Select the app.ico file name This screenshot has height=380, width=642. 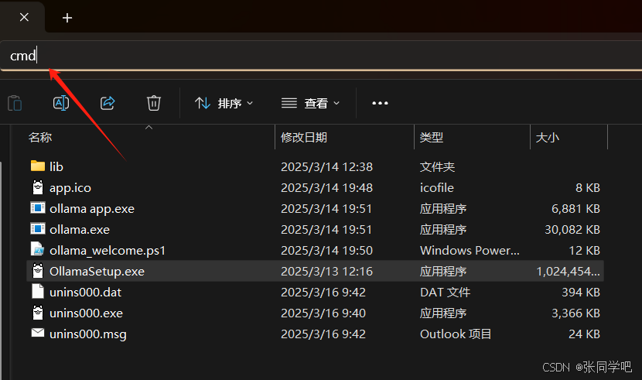point(70,188)
